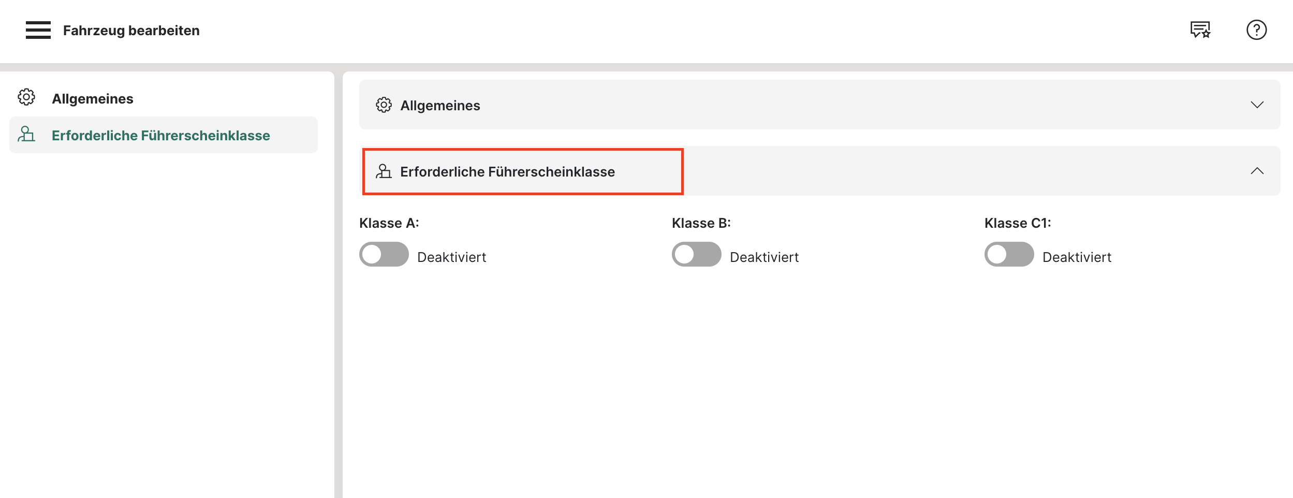Click the person icon in Führerscheinklasse section header

(x=384, y=171)
